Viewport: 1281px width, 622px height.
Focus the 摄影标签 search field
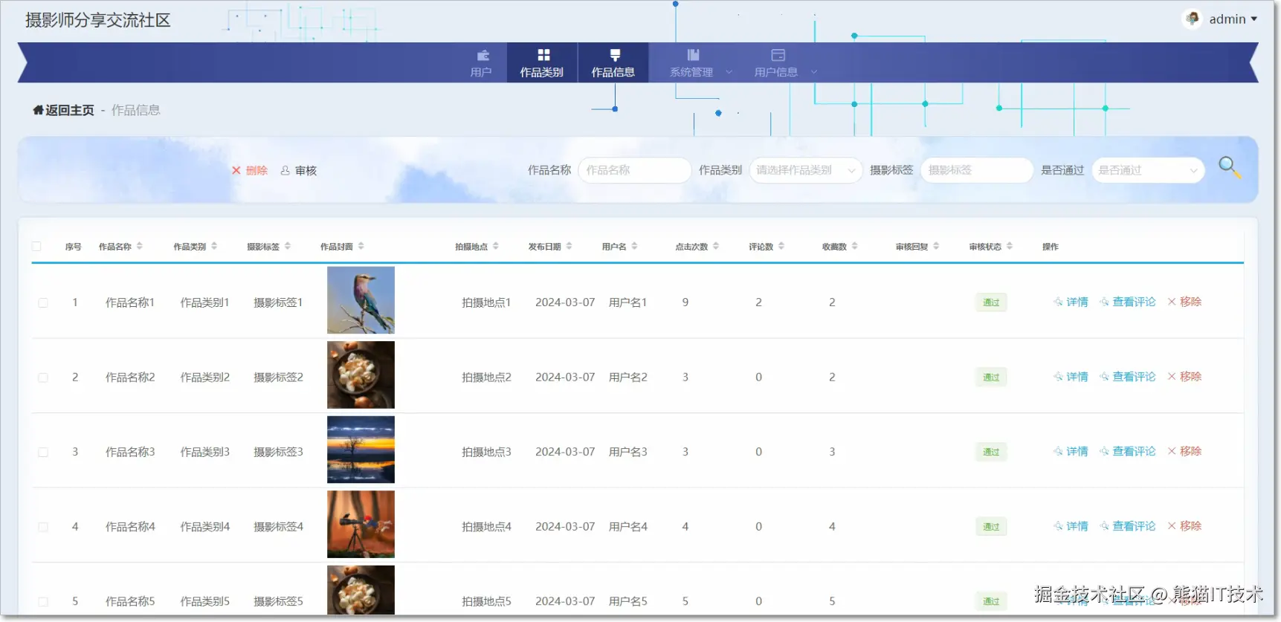pos(977,170)
